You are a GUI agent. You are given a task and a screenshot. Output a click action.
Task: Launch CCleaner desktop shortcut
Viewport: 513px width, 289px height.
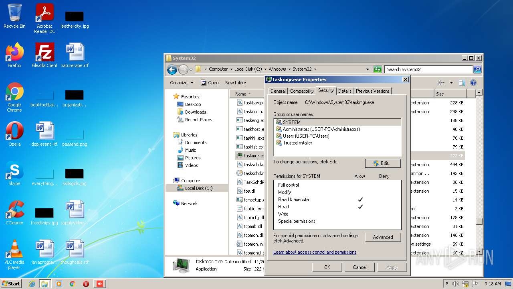pos(14,212)
